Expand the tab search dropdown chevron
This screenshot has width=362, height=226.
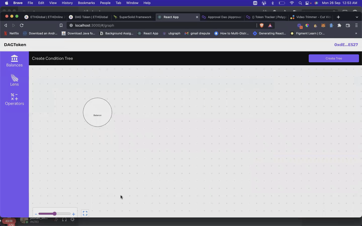coord(357,17)
